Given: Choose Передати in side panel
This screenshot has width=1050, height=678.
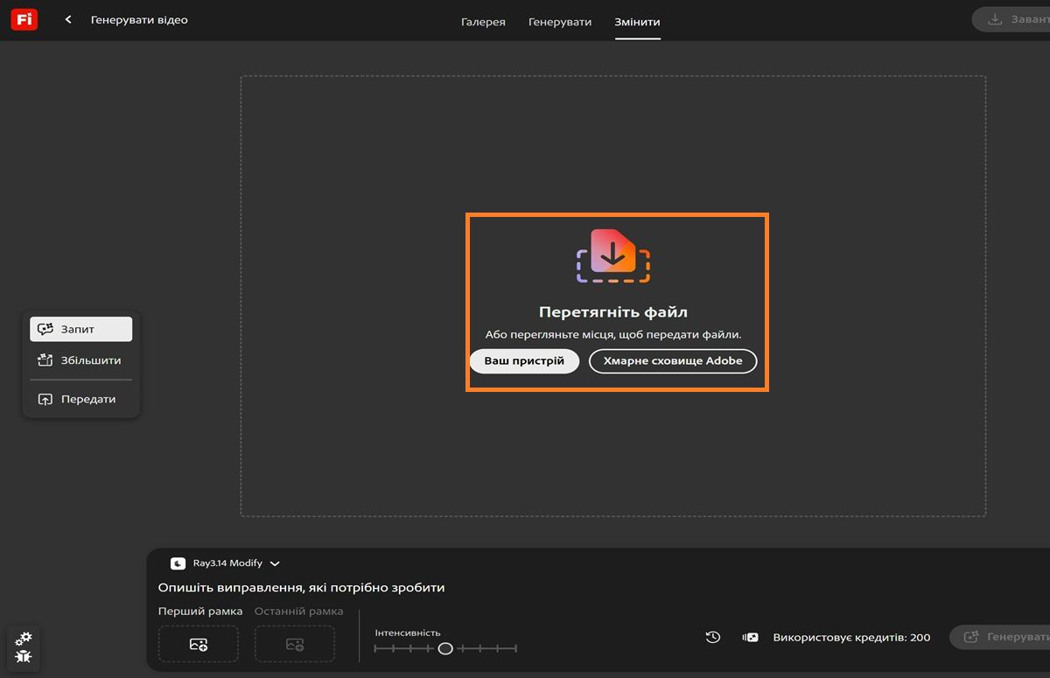Looking at the screenshot, I should point(80,399).
